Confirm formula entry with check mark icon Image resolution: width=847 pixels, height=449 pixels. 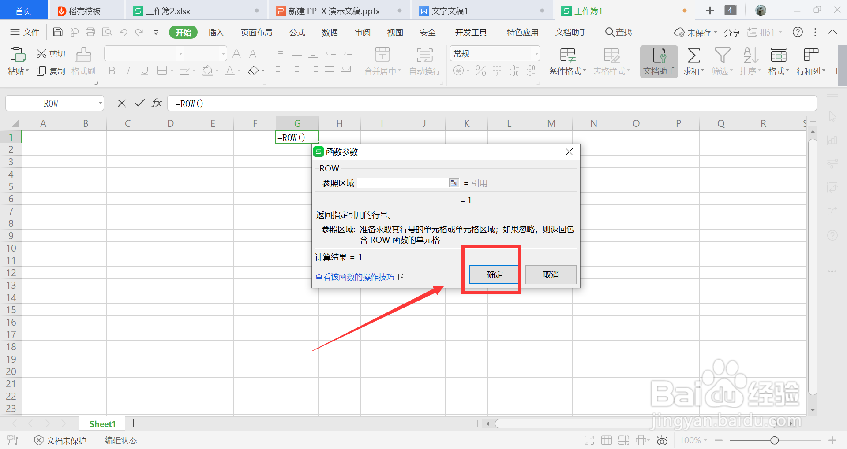(x=140, y=103)
